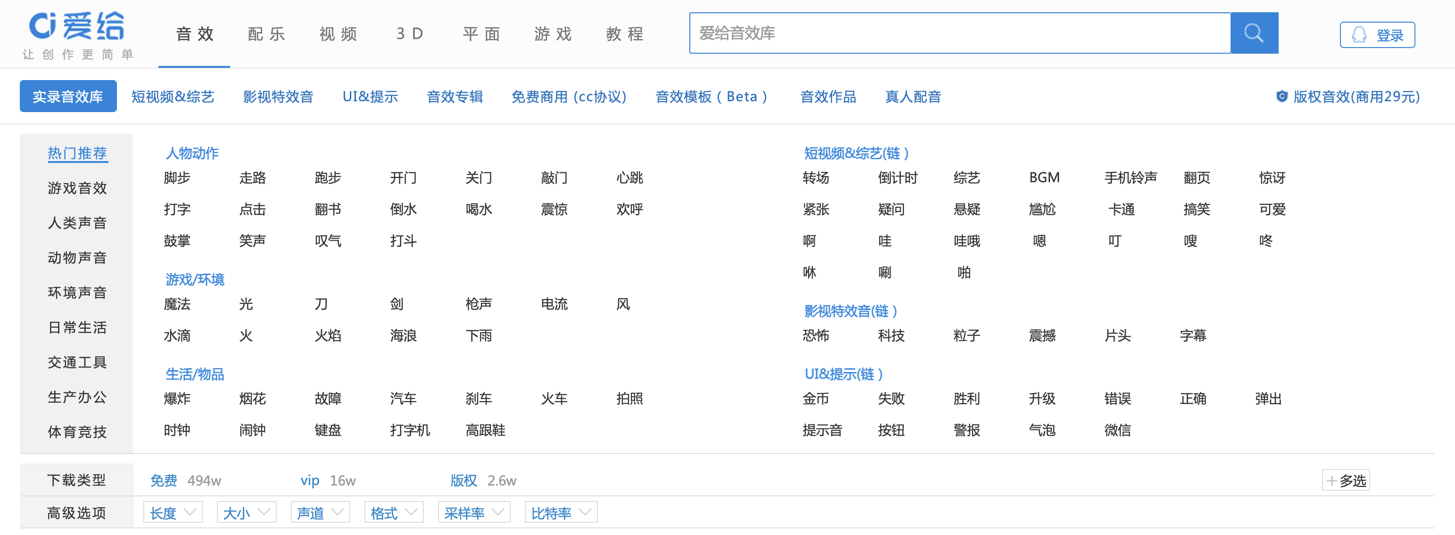The height and width of the screenshot is (535, 1455).
Task: Expand the 声道 dropdown filter
Action: [320, 512]
